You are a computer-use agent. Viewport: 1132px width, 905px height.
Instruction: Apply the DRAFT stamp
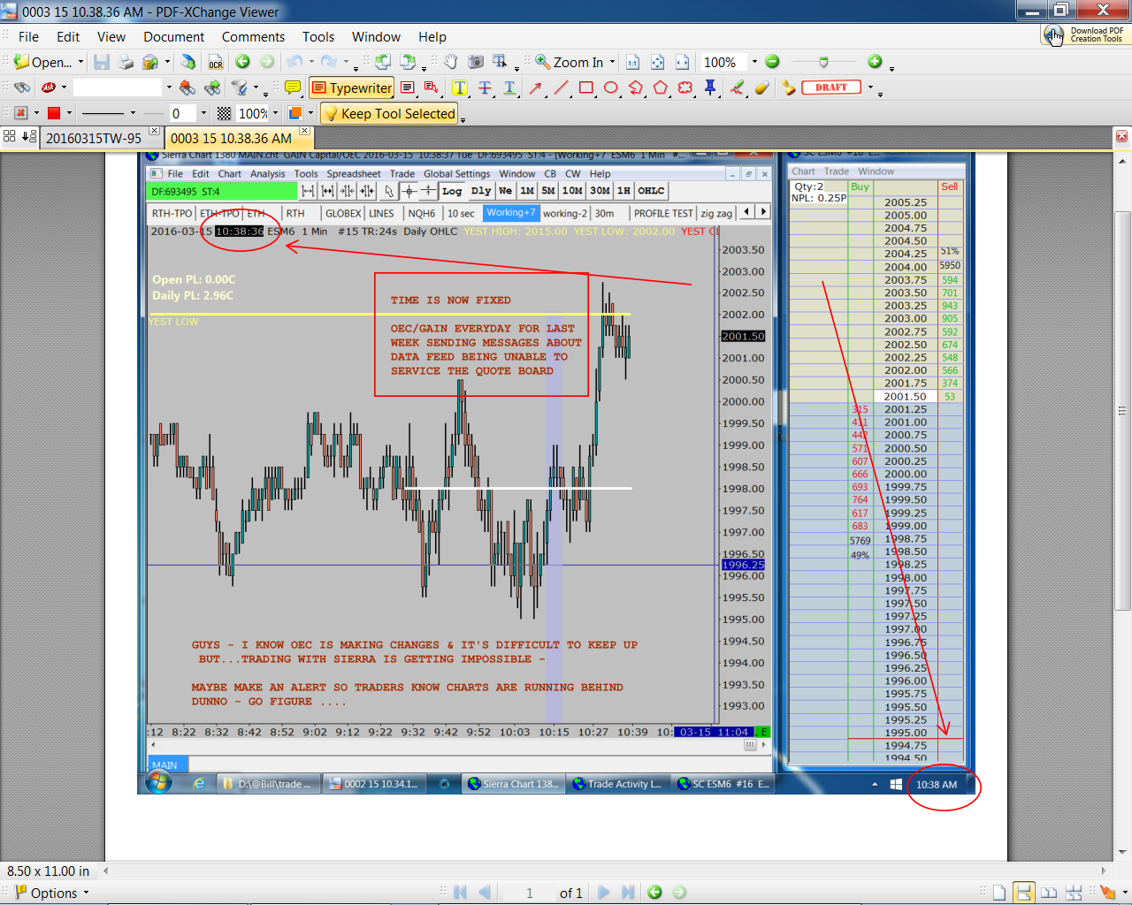(x=831, y=87)
